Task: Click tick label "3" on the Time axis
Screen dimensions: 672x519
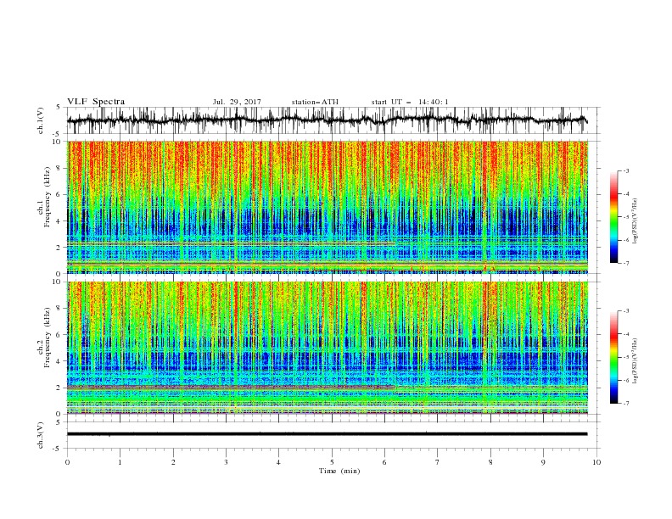Action: (227, 462)
